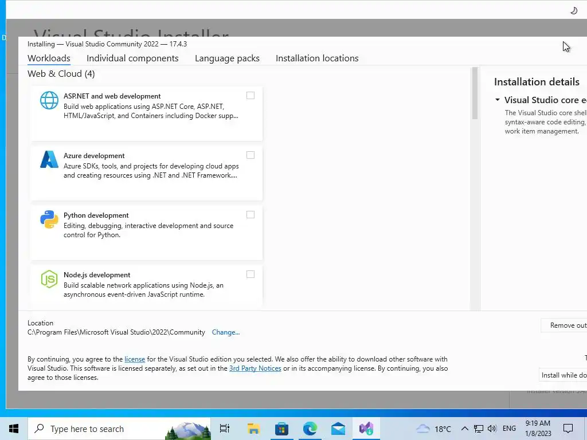Click the Remove out-of-support button
587x440 pixels.
coord(564,325)
